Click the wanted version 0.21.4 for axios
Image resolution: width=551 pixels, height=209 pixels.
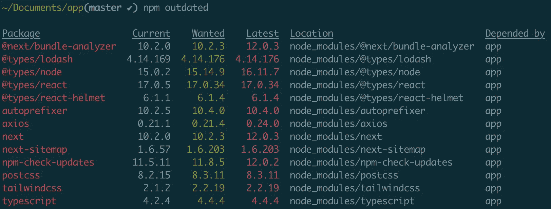point(208,123)
